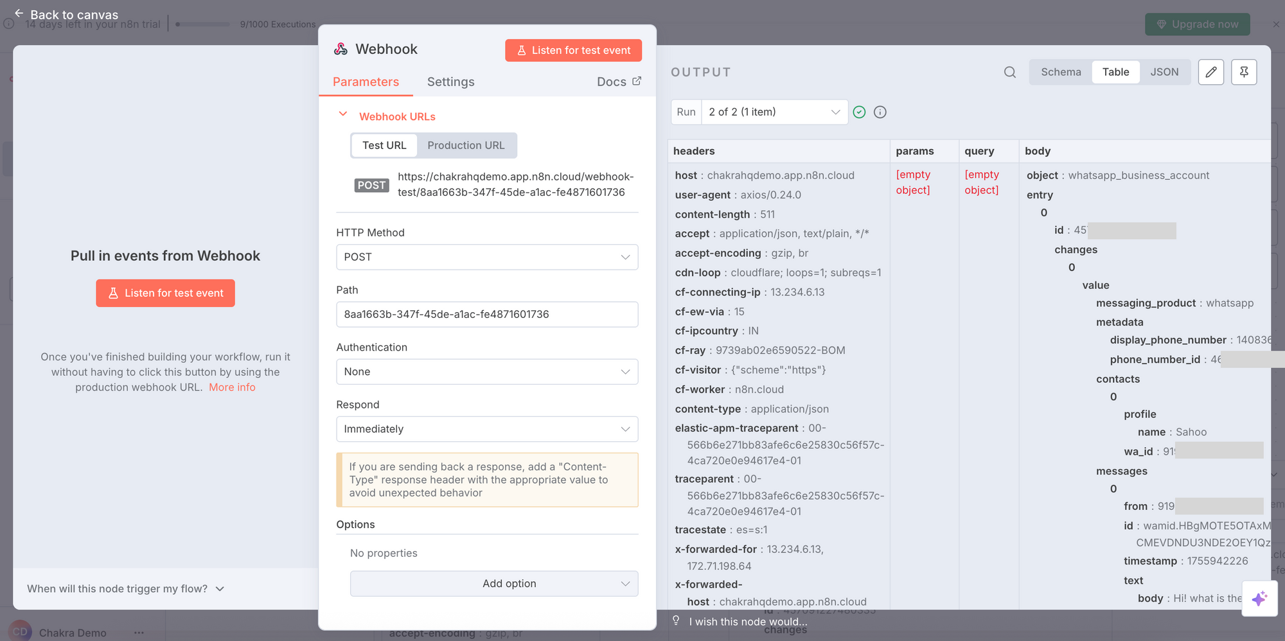
Task: Click the content-type application/json row
Action: [x=752, y=409]
